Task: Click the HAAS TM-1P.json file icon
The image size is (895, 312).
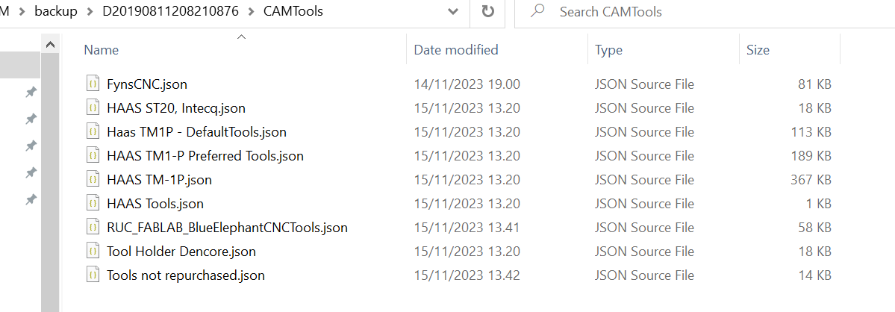Action: click(x=93, y=180)
